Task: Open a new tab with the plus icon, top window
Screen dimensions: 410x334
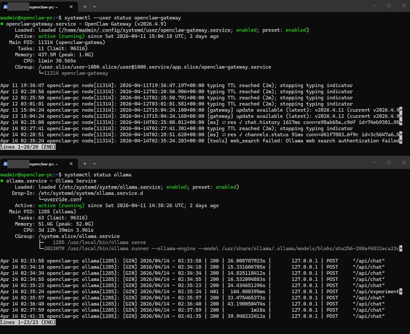Action: (x=84, y=6)
